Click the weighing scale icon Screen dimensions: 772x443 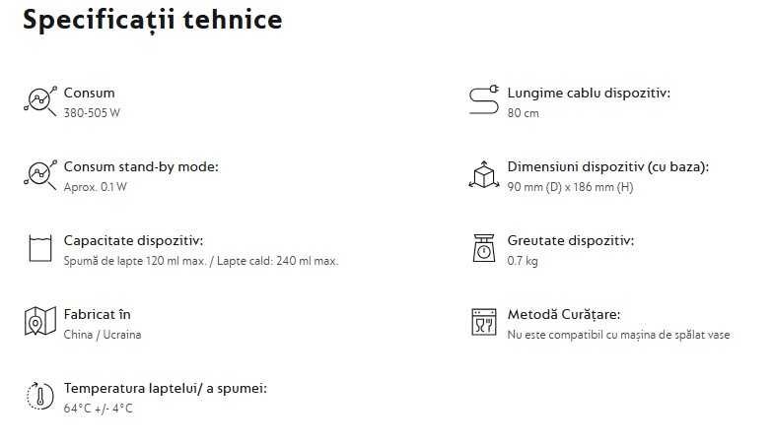click(483, 248)
